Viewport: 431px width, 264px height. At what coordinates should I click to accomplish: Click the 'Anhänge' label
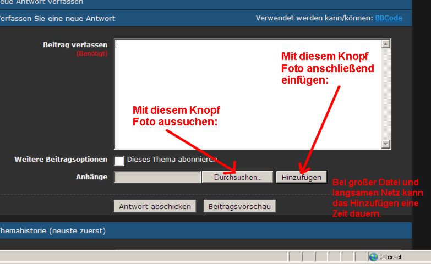(x=91, y=177)
